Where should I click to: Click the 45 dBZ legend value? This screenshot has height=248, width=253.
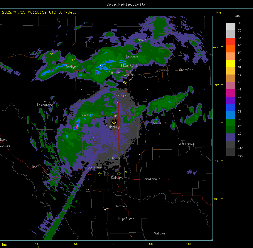(x=239, y=82)
